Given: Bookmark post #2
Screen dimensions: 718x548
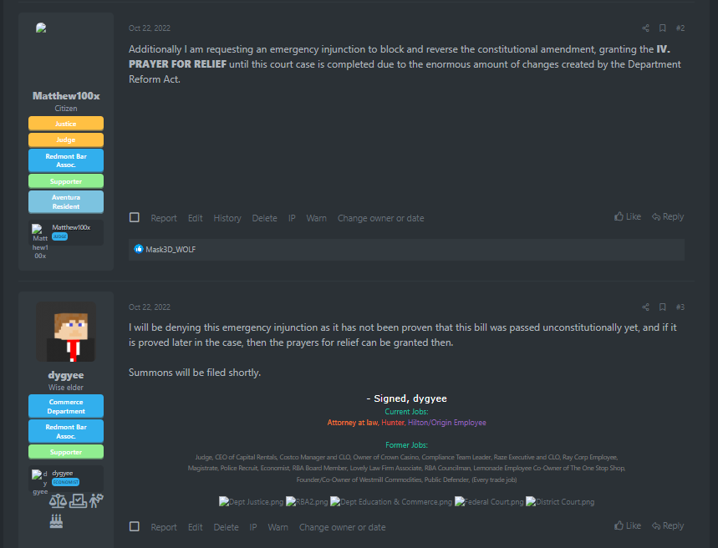Looking at the screenshot, I should (662, 28).
